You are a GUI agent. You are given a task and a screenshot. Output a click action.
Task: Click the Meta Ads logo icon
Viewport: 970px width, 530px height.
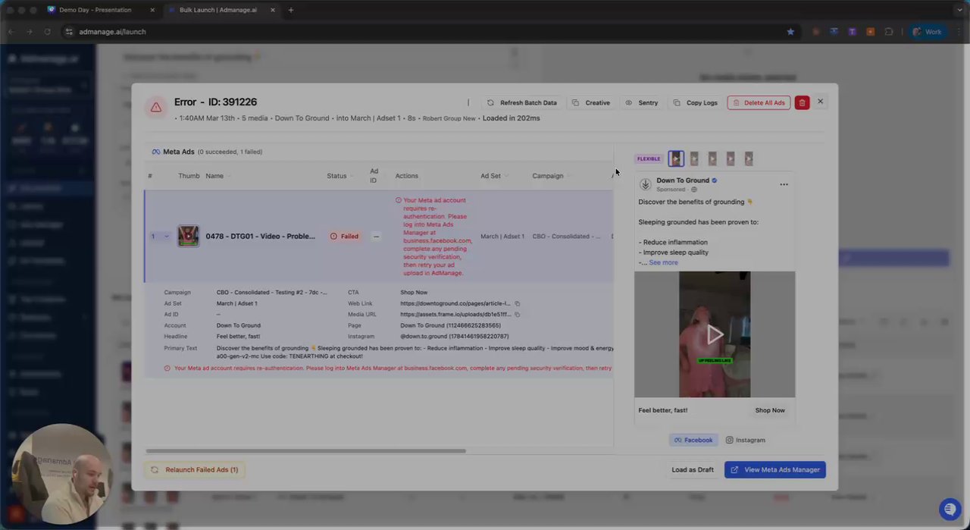(156, 152)
